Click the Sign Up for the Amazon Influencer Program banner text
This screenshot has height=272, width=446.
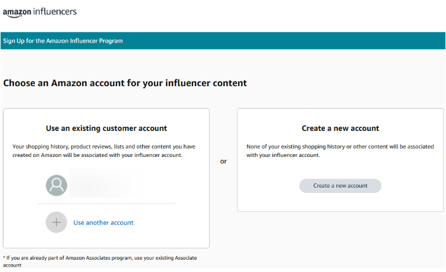[63, 41]
